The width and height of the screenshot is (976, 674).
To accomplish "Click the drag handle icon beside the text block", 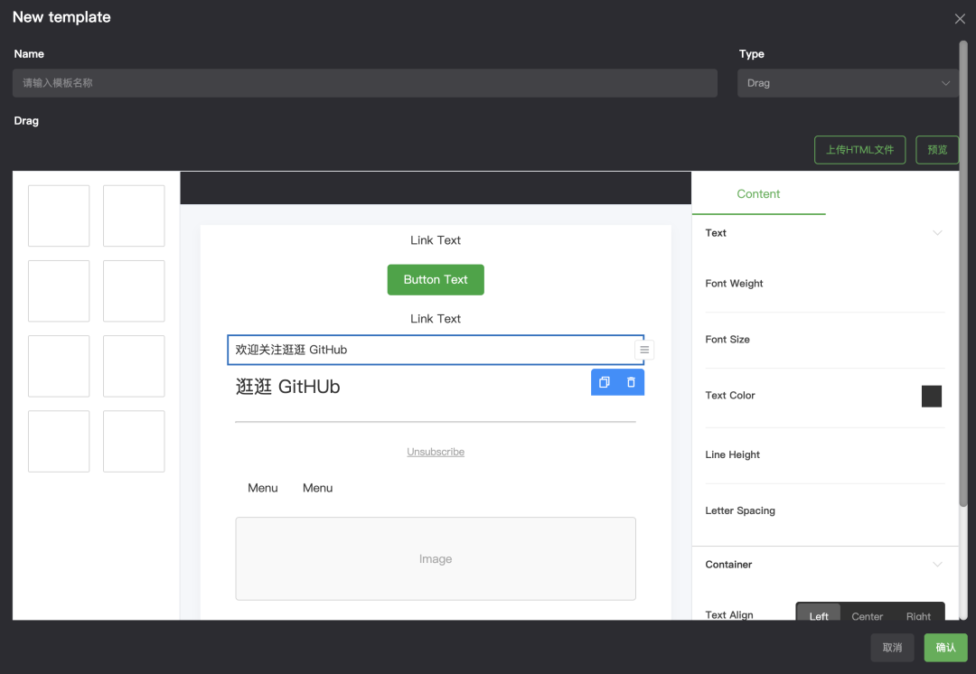I will click(643, 350).
